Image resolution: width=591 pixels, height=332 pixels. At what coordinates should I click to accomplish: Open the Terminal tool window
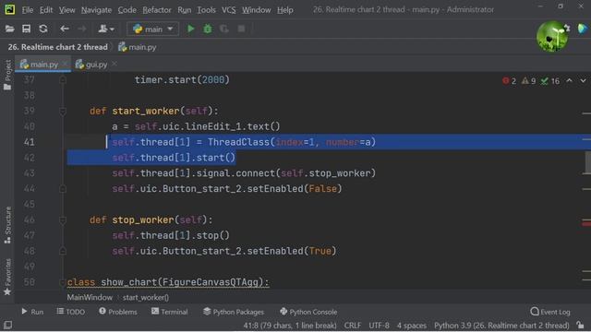tap(169, 312)
